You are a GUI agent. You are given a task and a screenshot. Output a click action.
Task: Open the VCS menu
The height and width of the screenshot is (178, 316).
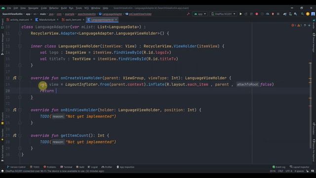(x=86, y=8)
